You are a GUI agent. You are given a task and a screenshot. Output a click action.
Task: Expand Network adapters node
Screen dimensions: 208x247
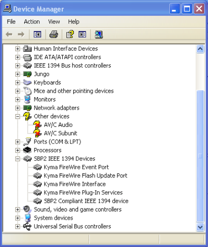[x=17, y=108]
